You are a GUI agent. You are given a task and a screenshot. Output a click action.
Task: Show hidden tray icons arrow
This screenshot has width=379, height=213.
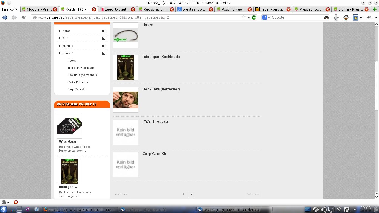pos(355,210)
